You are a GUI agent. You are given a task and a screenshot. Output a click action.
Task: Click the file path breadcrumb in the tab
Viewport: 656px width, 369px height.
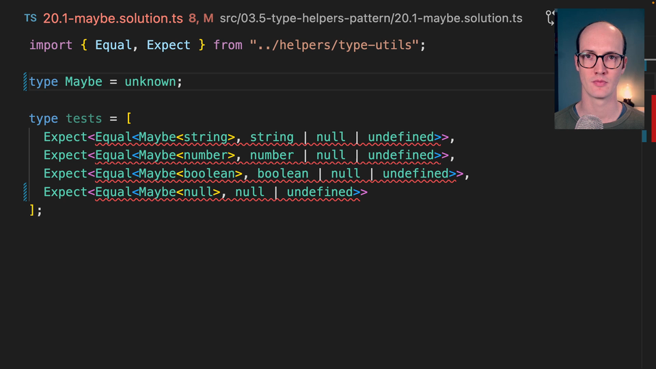click(x=370, y=18)
